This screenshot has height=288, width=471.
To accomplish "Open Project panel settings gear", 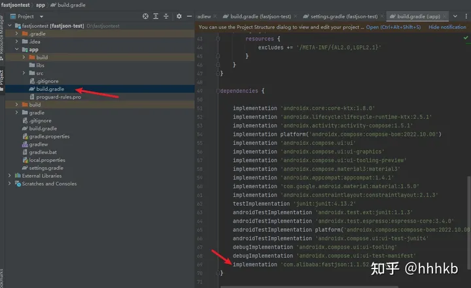I will 179,16.
